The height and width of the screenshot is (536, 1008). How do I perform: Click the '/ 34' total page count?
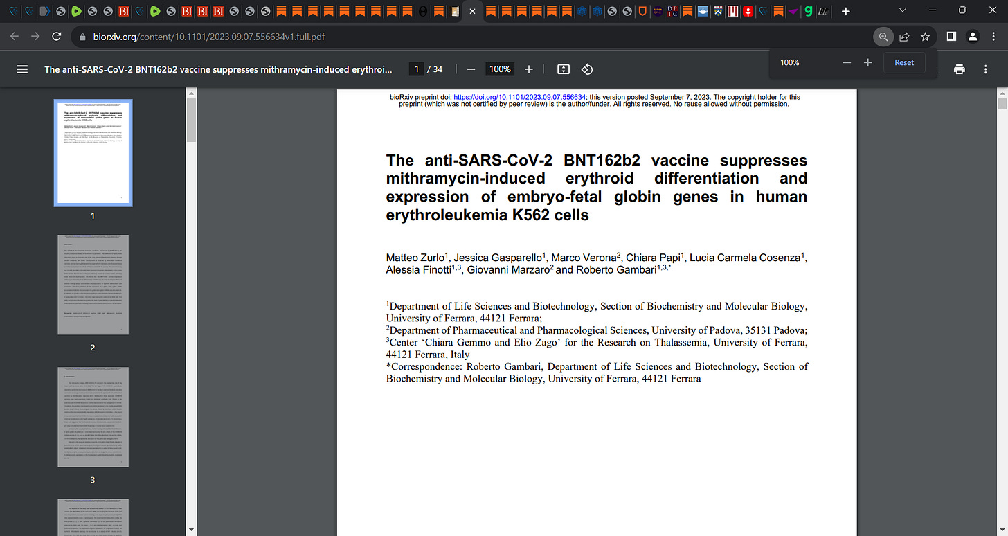pos(435,69)
